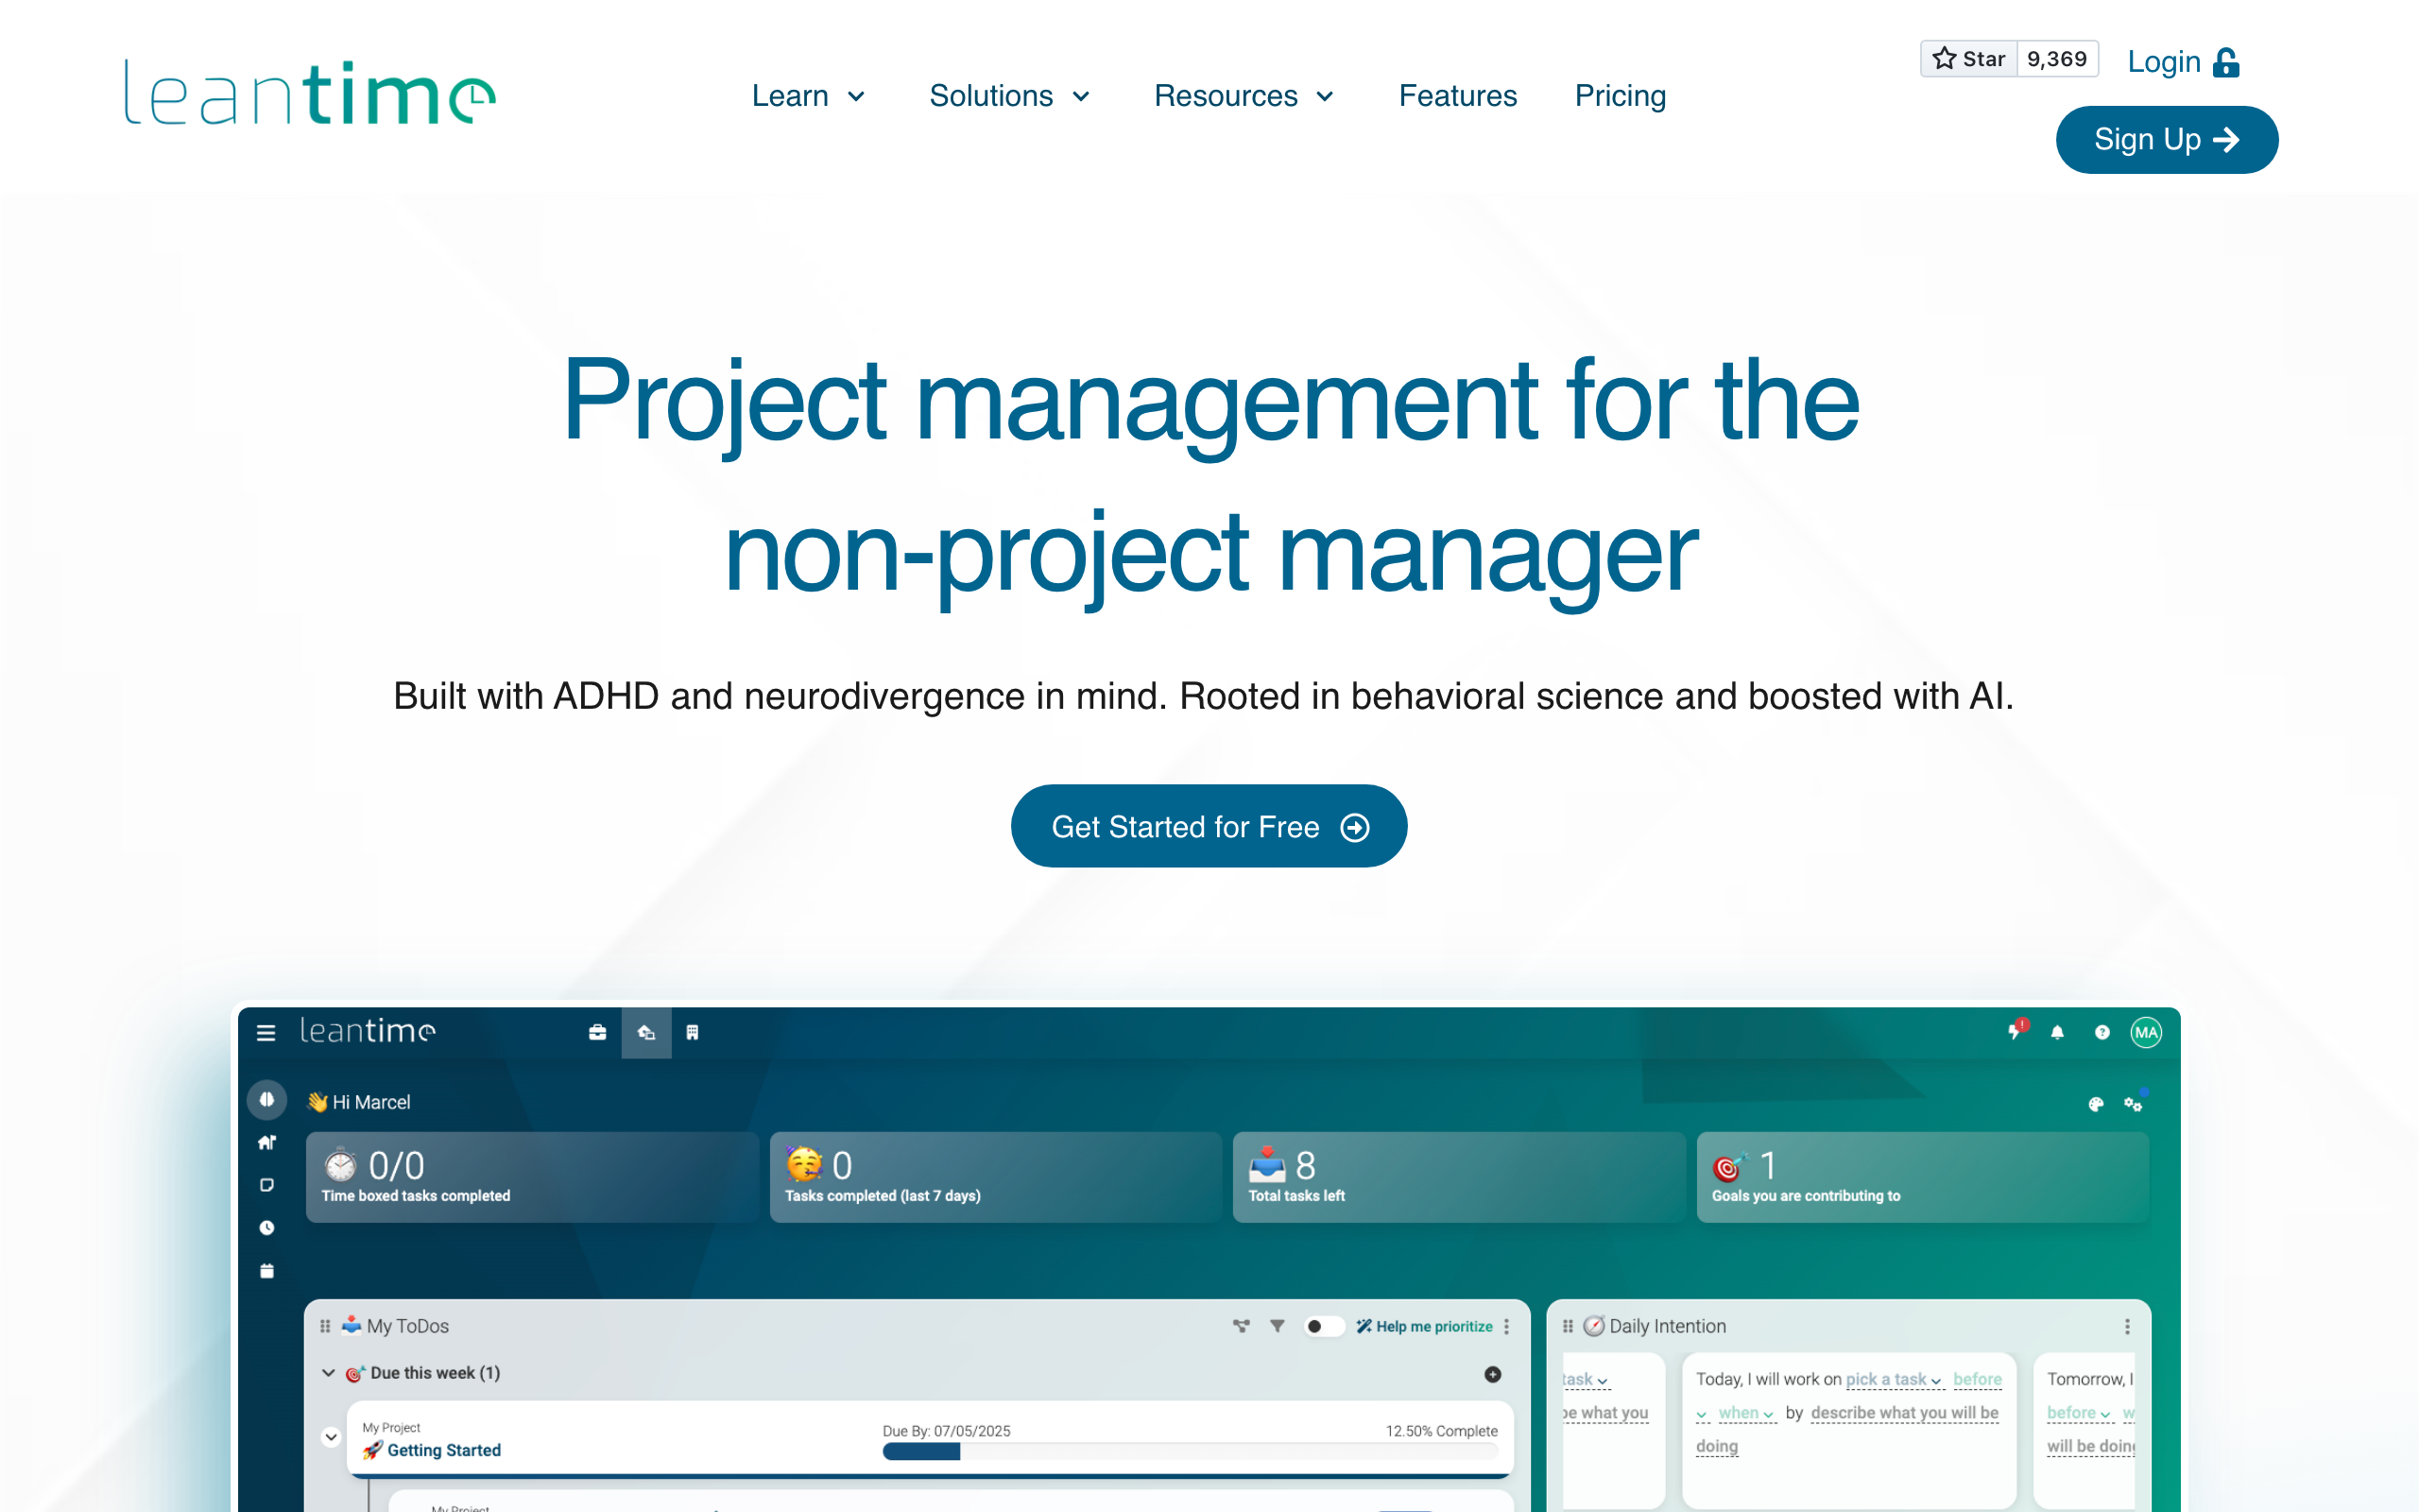
Task: Go to the Pricing page
Action: click(x=1620, y=96)
